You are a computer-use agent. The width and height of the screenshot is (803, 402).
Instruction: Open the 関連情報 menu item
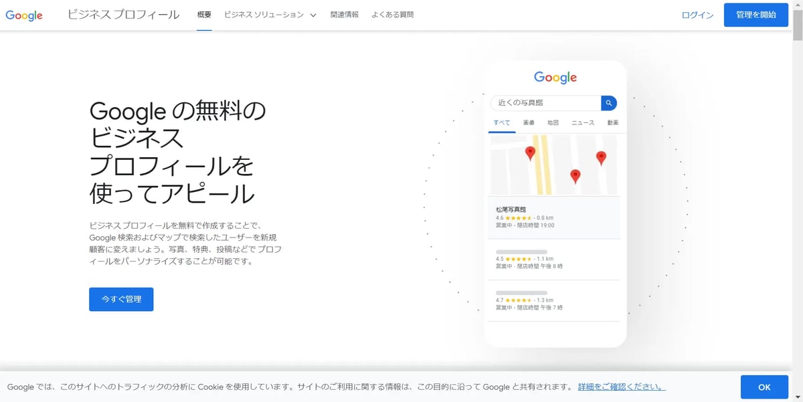(345, 15)
